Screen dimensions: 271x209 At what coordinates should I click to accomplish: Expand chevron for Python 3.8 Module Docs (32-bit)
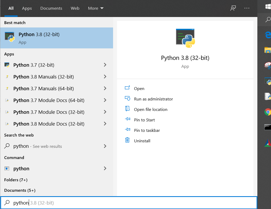[105, 123]
